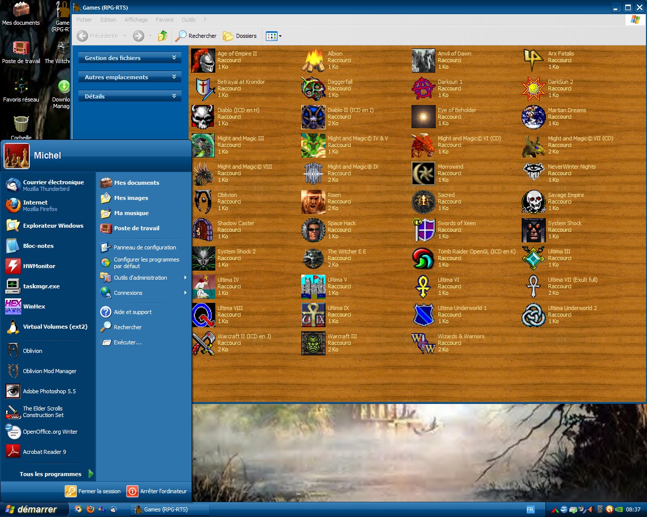
Task: Open the Edition menu
Action: tap(108, 20)
